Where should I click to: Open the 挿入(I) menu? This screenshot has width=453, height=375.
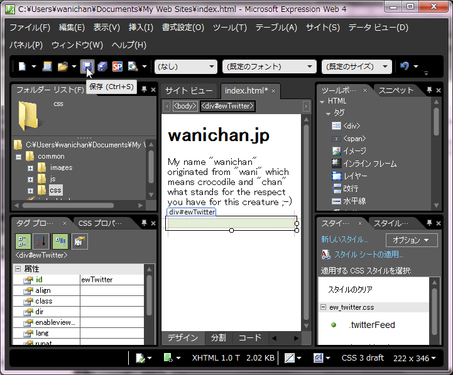141,28
